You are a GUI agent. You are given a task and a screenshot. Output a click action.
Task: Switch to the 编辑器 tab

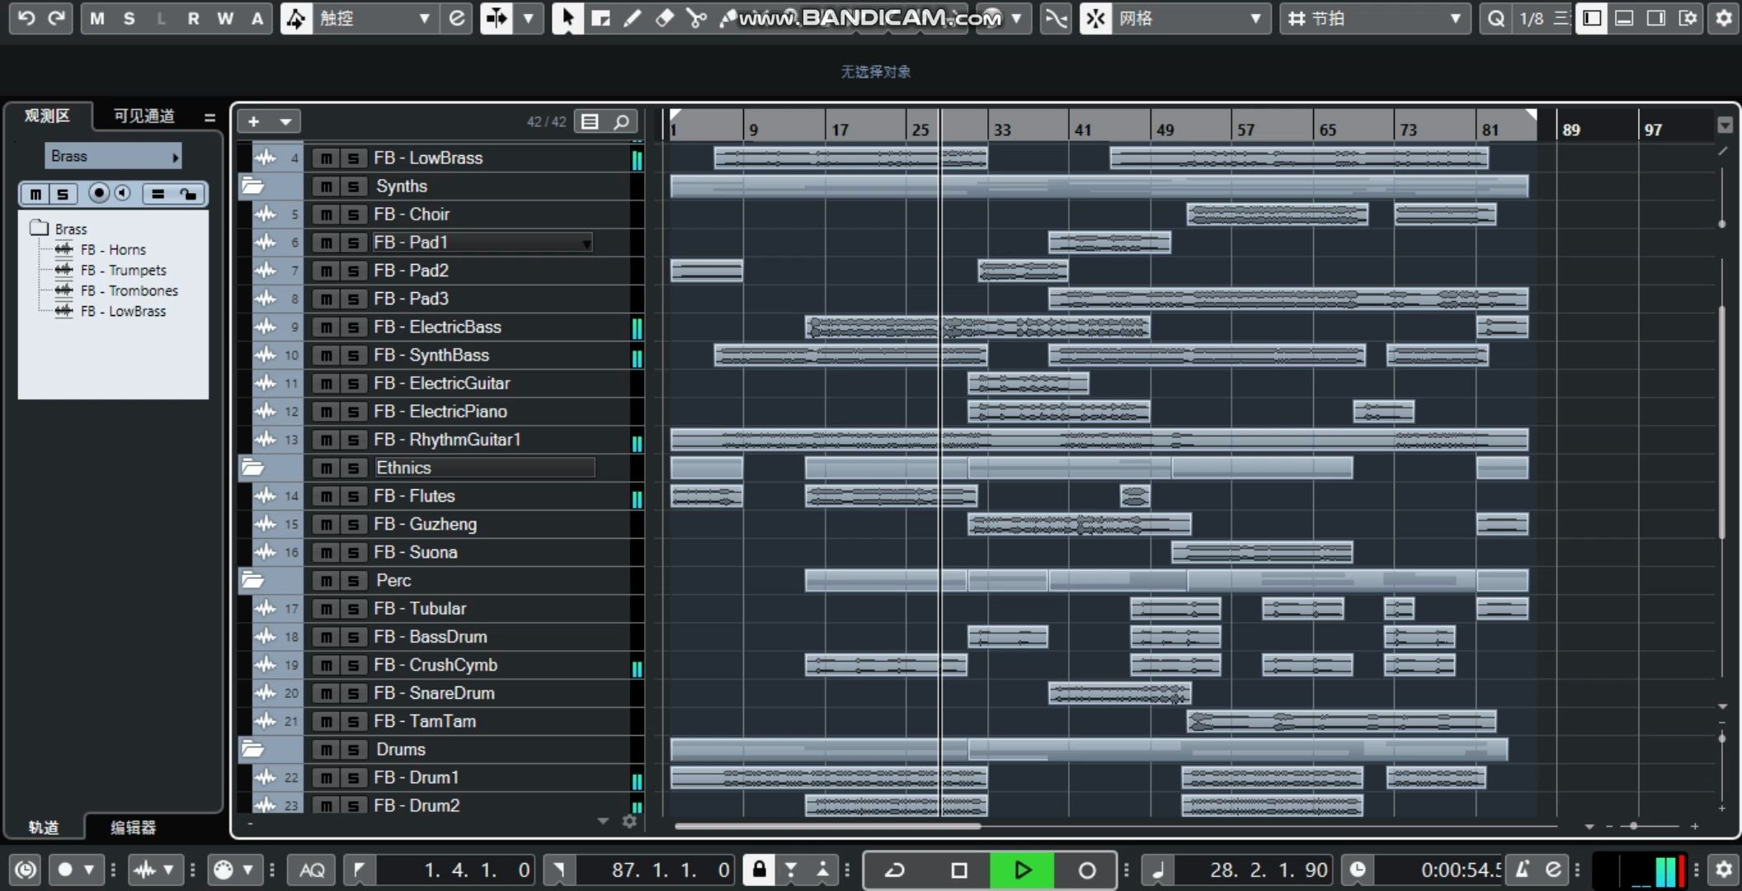[x=133, y=827]
